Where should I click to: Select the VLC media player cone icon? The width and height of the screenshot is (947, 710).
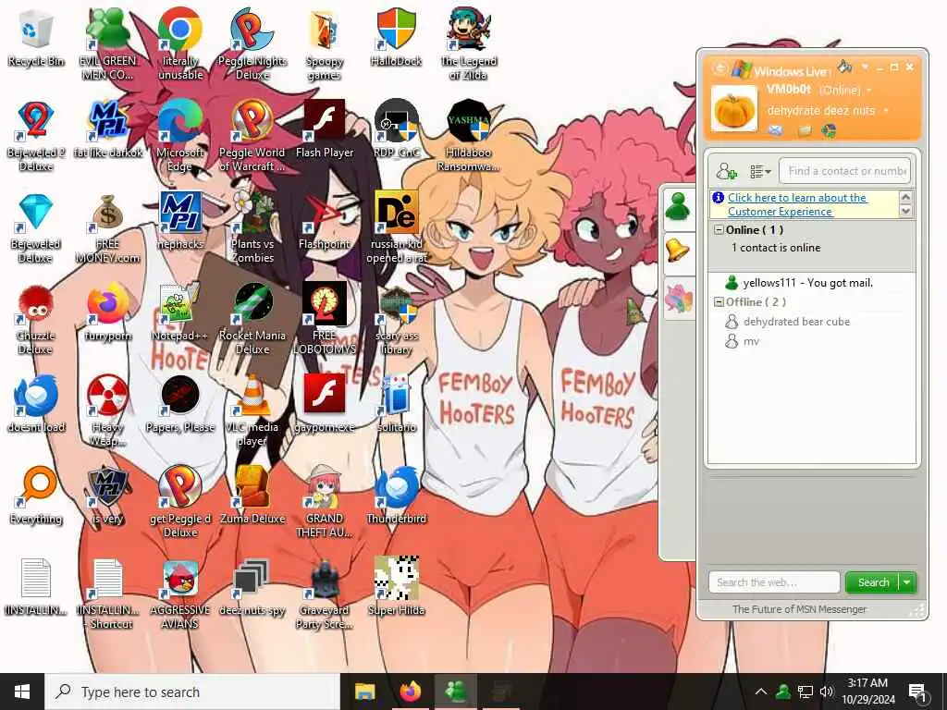(252, 410)
